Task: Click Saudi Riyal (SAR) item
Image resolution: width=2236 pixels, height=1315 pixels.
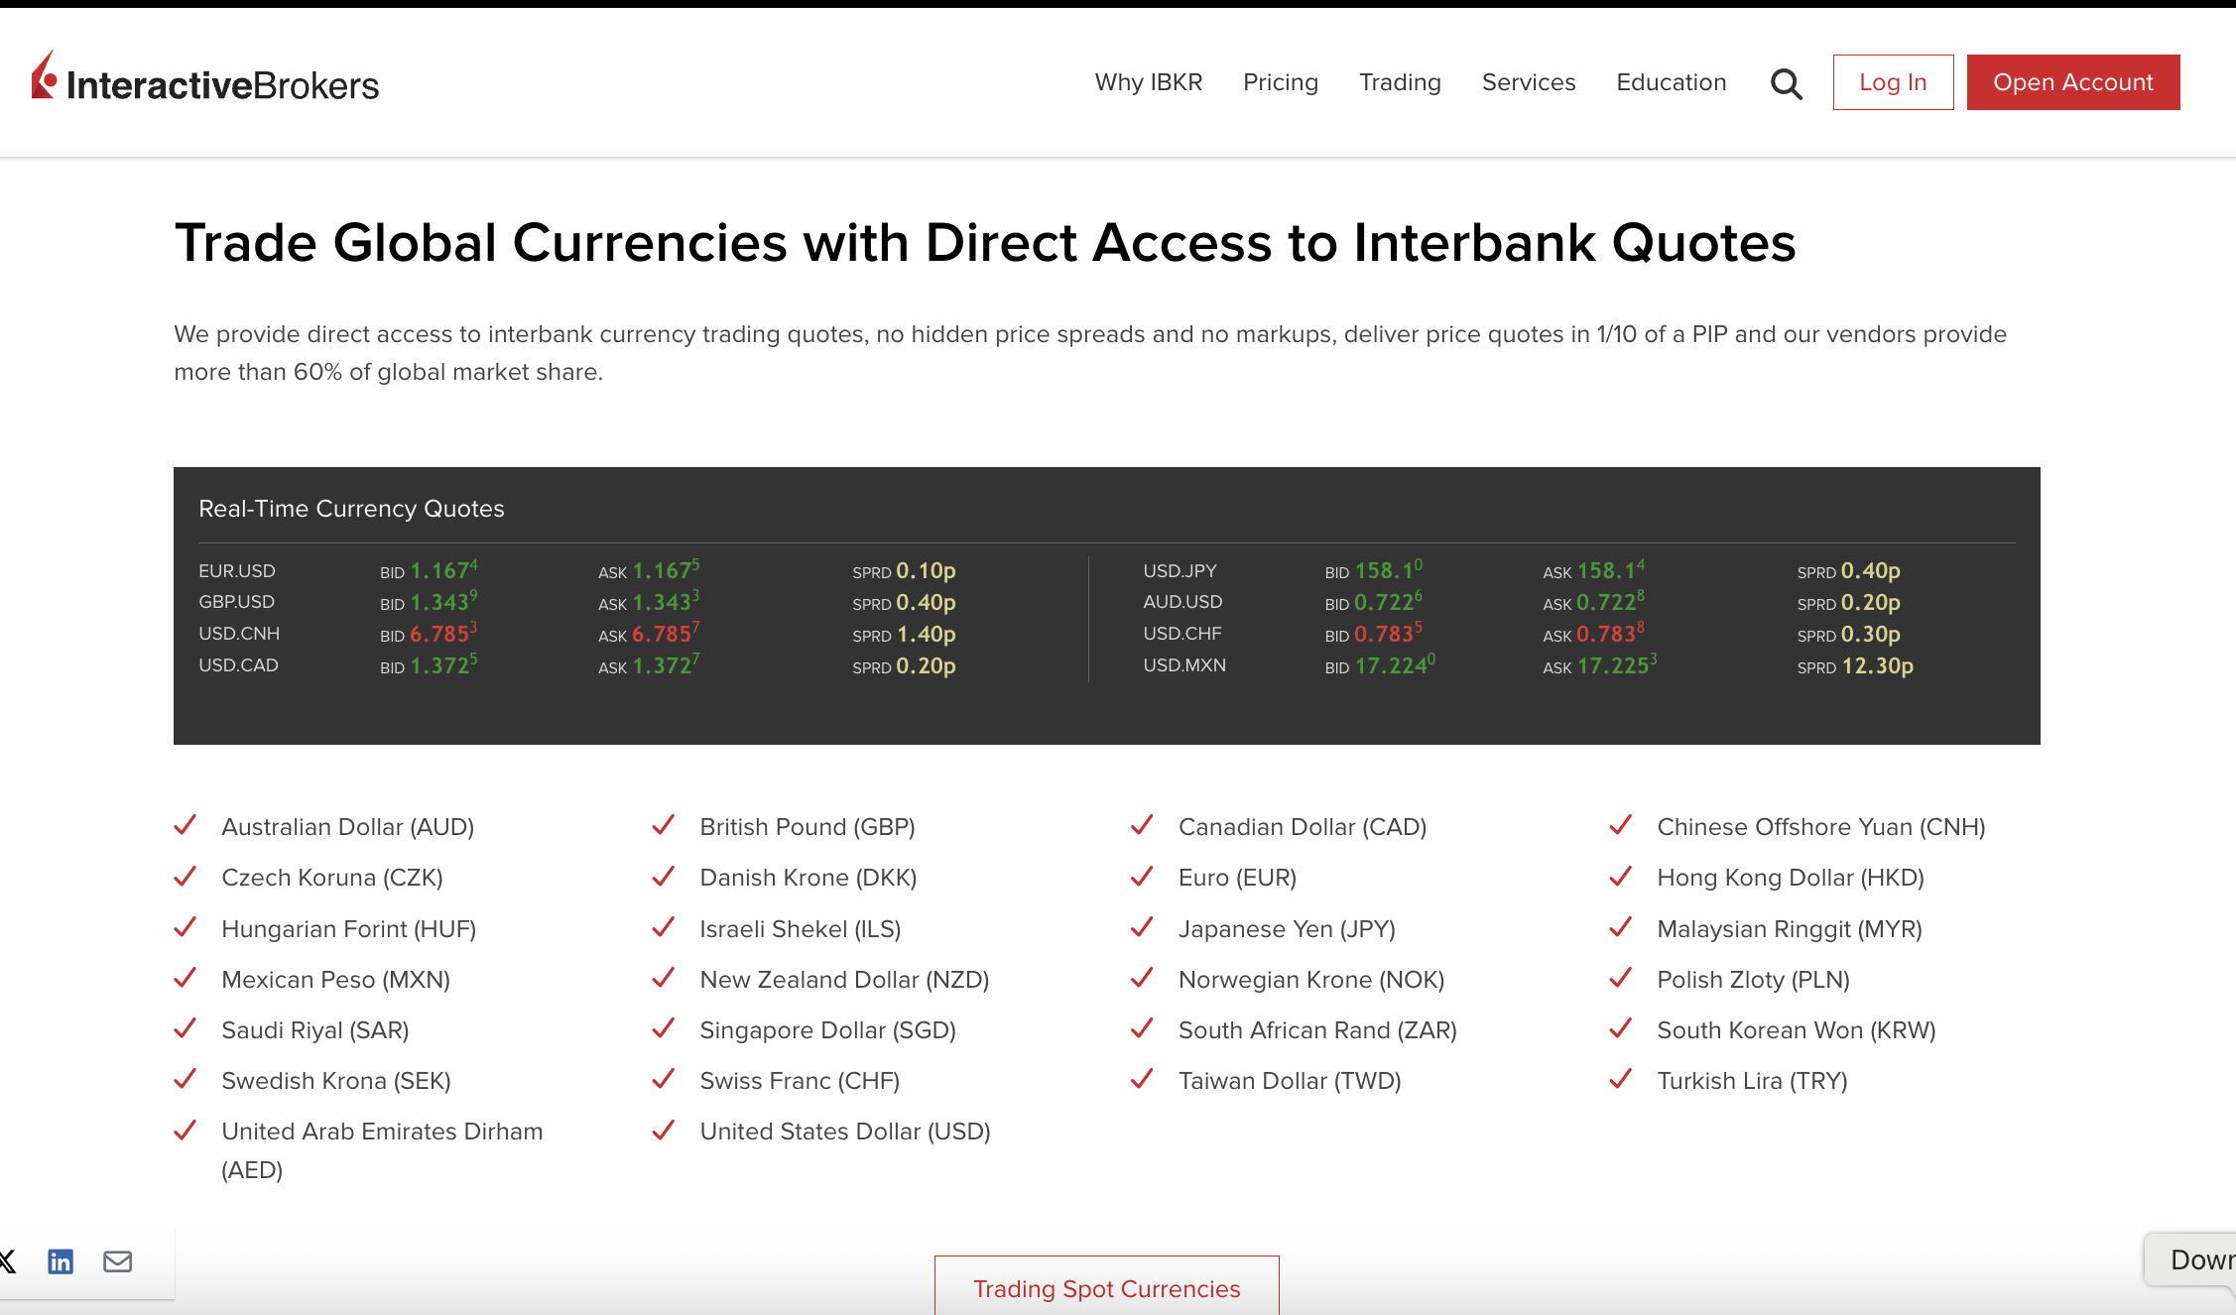Action: click(x=315, y=1030)
